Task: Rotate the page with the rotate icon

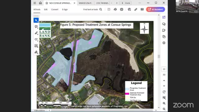Action: [x=164, y=92]
